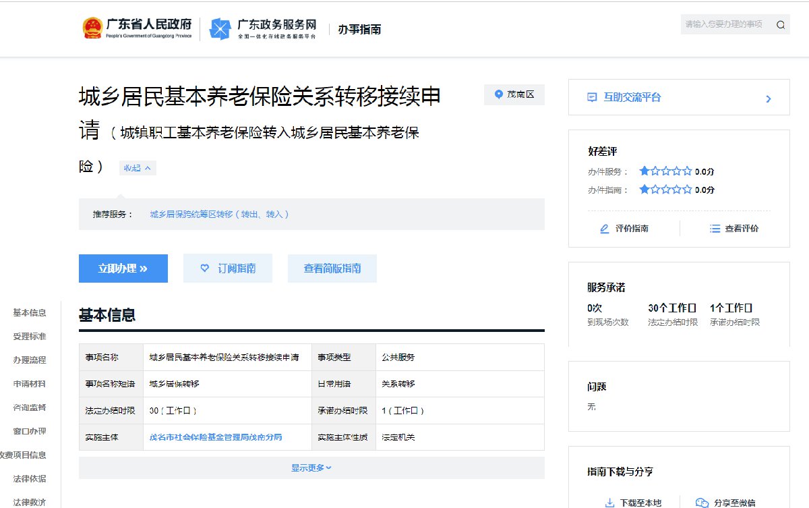Focus the 请输入您要办理的事项 search field
The image size is (809, 508).
[725, 24]
